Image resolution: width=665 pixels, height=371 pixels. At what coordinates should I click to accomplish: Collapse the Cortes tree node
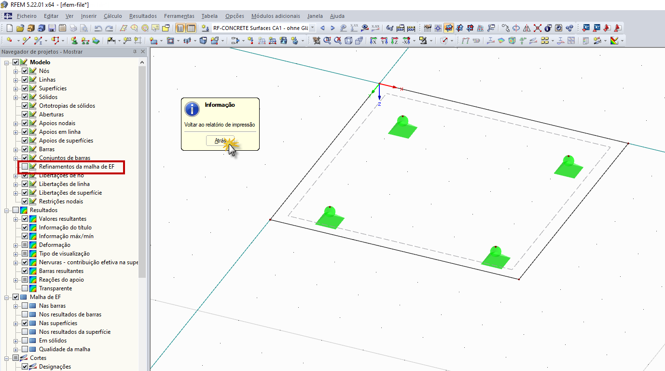coord(7,358)
